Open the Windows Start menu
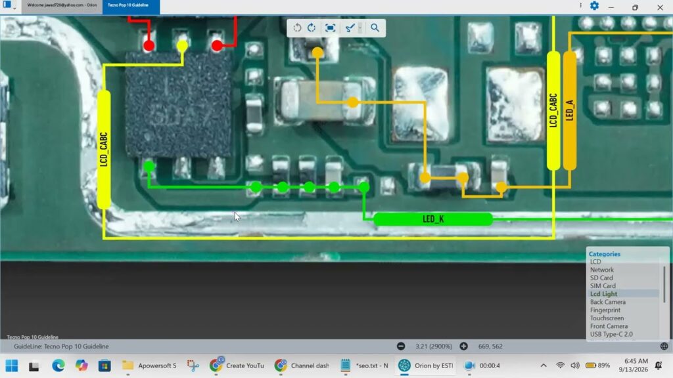 12,366
